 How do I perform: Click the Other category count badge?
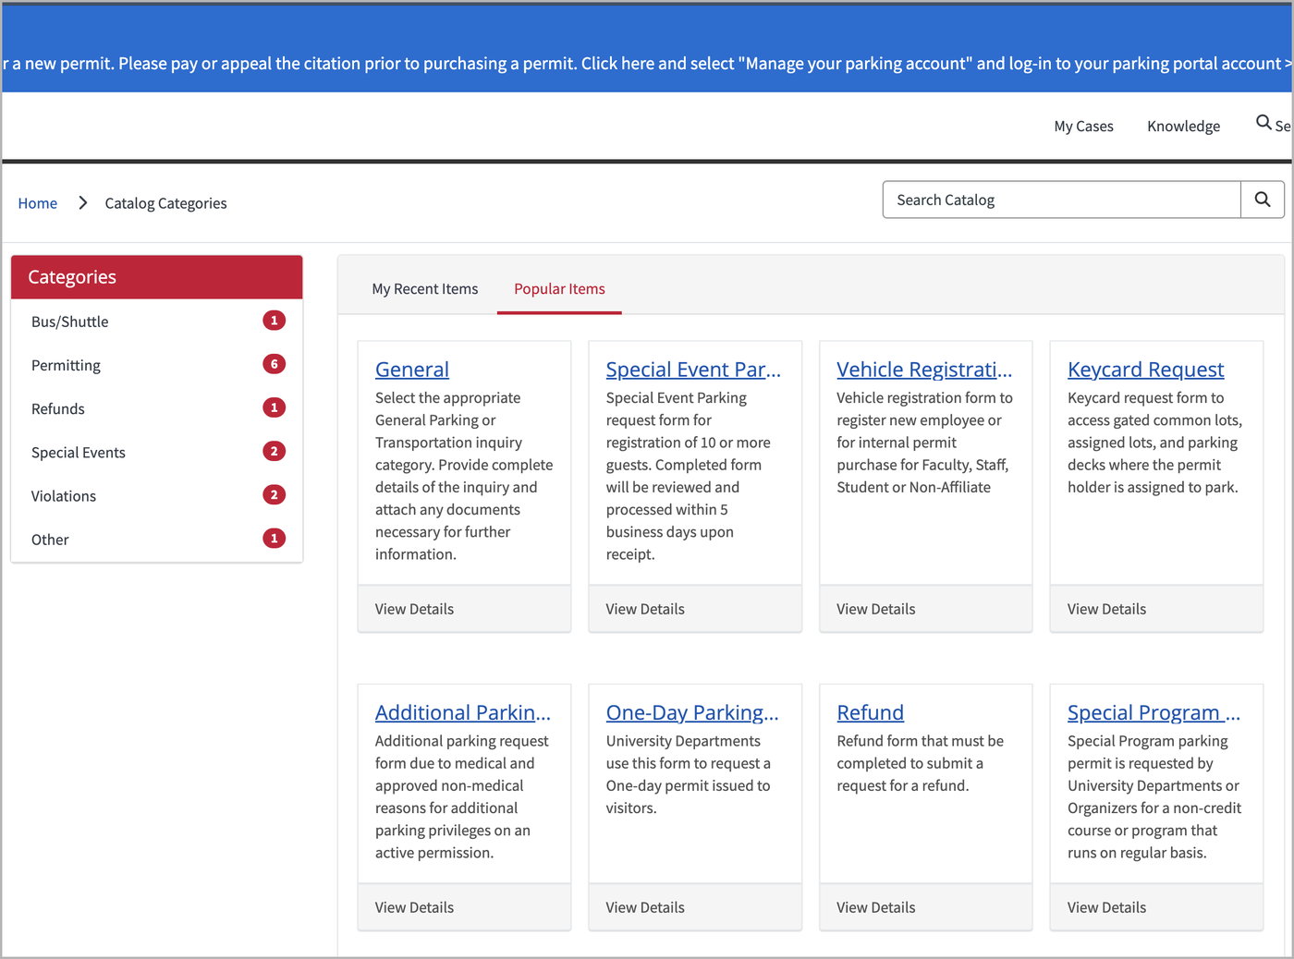(x=274, y=538)
